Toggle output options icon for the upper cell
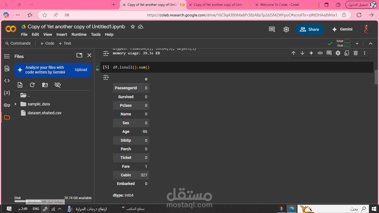Image resolution: width=379 pixels, height=213 pixels. (x=106, y=53)
